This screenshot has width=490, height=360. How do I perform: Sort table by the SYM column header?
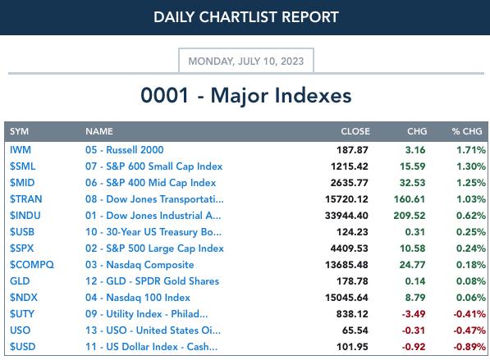[19, 131]
